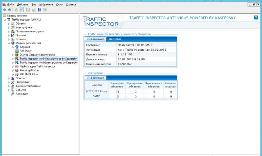The width and height of the screenshot is (262, 156).
Task: Open the Избранное menu
Action: (46, 5)
